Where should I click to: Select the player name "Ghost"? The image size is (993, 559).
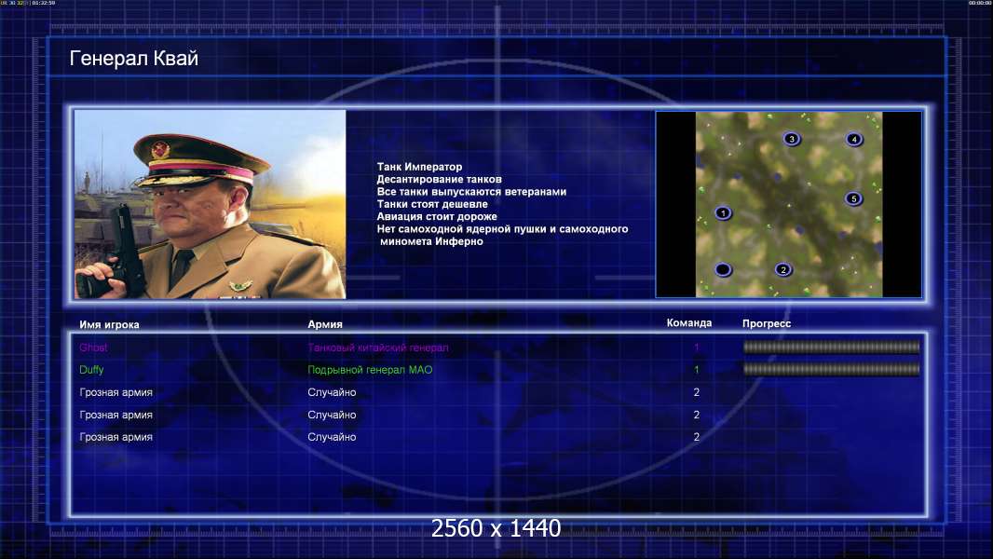point(93,348)
